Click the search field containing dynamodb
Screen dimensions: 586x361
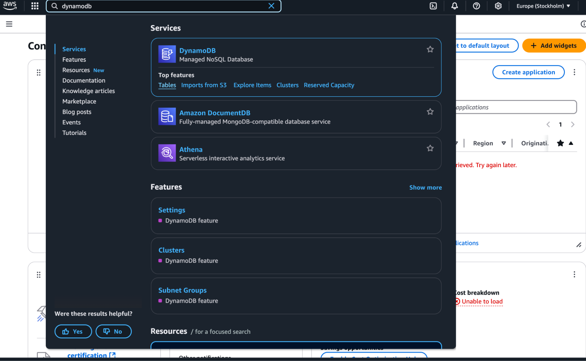(x=164, y=6)
